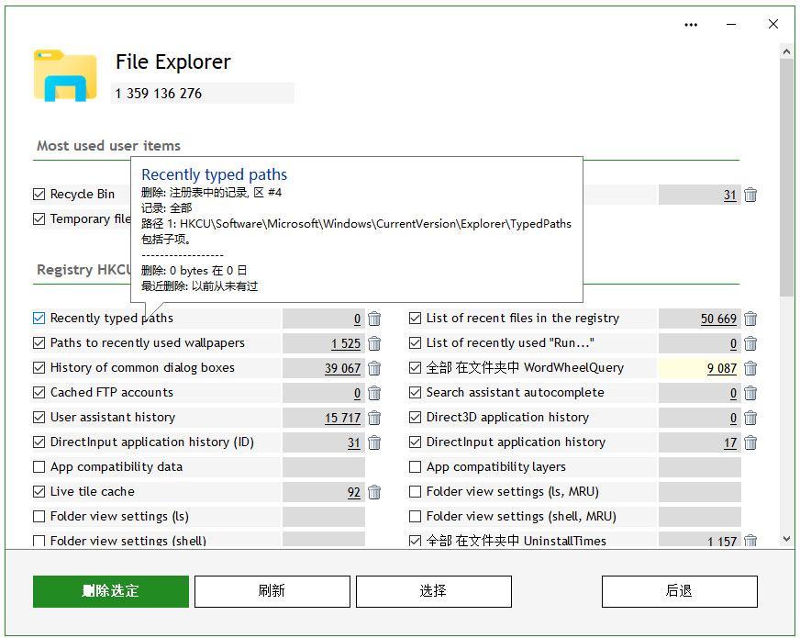Click trash icon beside Recently typed paths
The width and height of the screenshot is (800, 638).
pos(374,319)
